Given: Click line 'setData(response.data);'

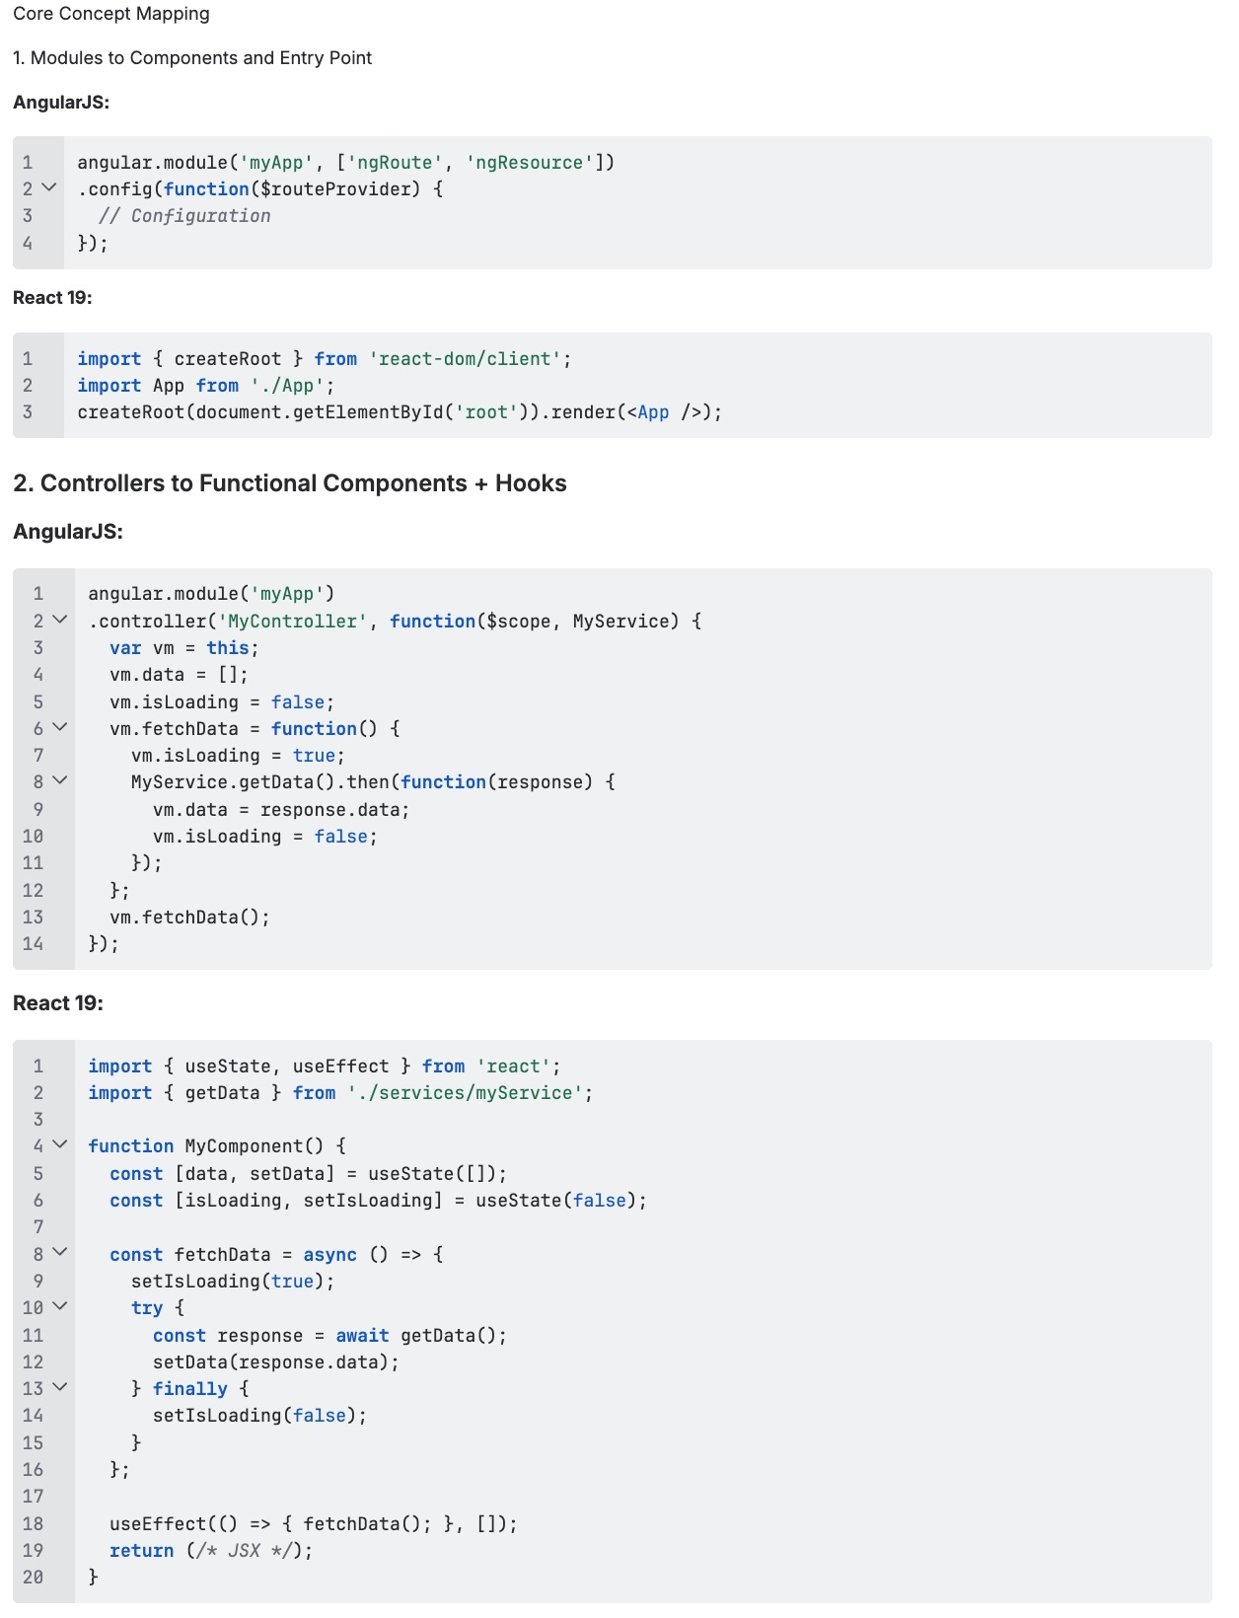Looking at the screenshot, I should pos(276,1362).
